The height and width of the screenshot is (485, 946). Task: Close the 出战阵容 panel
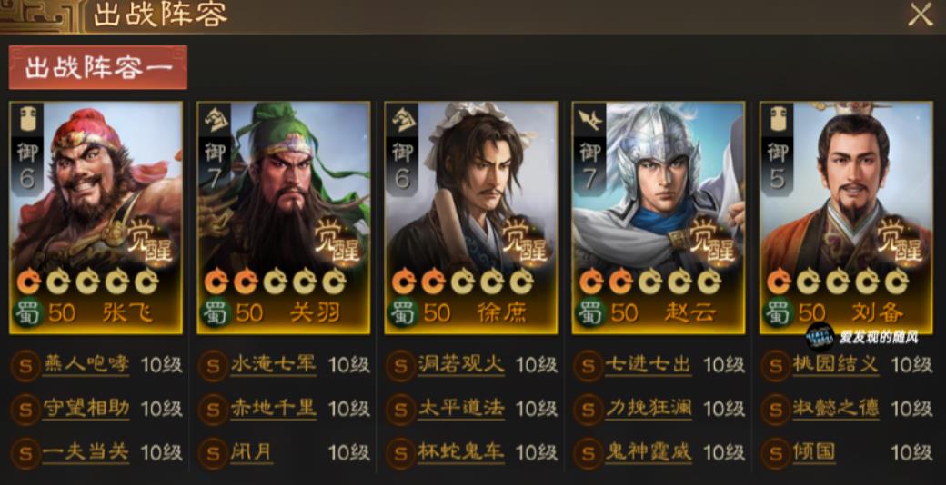pyautogui.click(x=920, y=15)
